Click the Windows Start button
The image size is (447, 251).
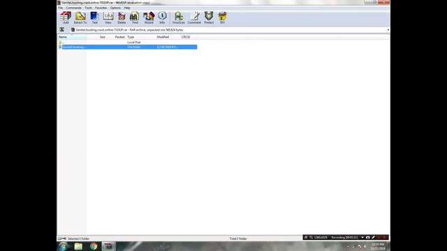pyautogui.click(x=63, y=246)
